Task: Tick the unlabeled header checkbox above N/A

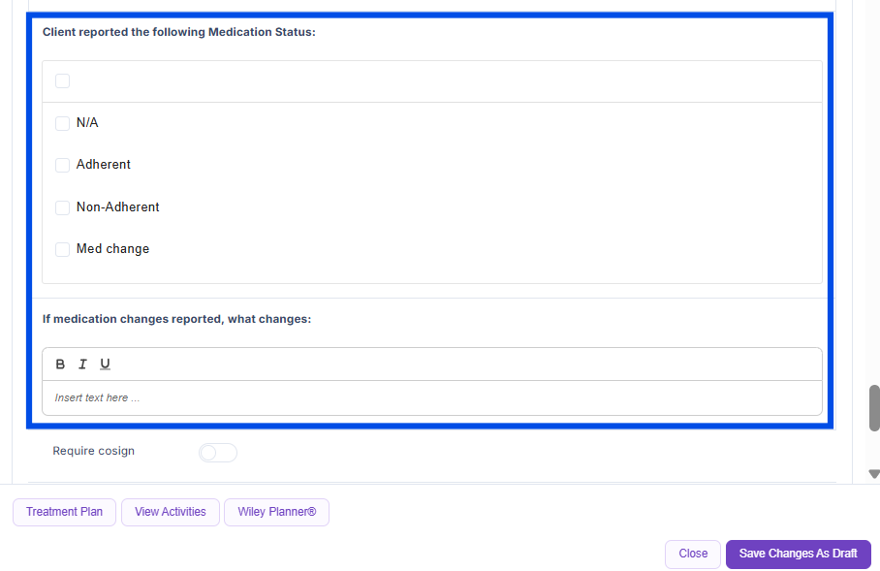Action: [63, 81]
